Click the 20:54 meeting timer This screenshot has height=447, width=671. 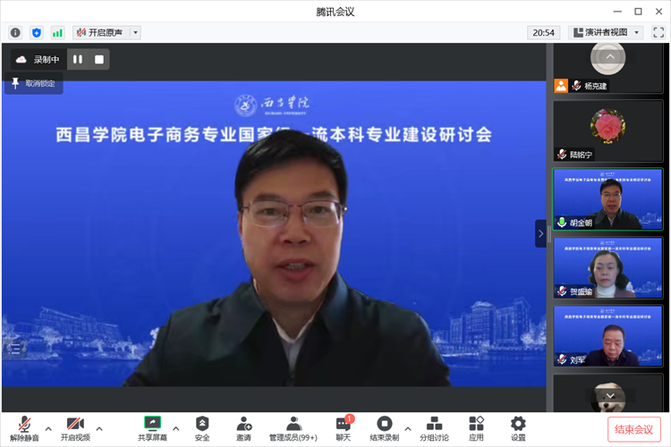click(543, 32)
